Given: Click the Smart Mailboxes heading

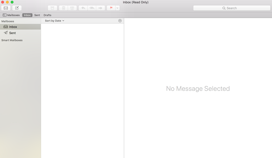Looking at the screenshot, I should point(12,40).
